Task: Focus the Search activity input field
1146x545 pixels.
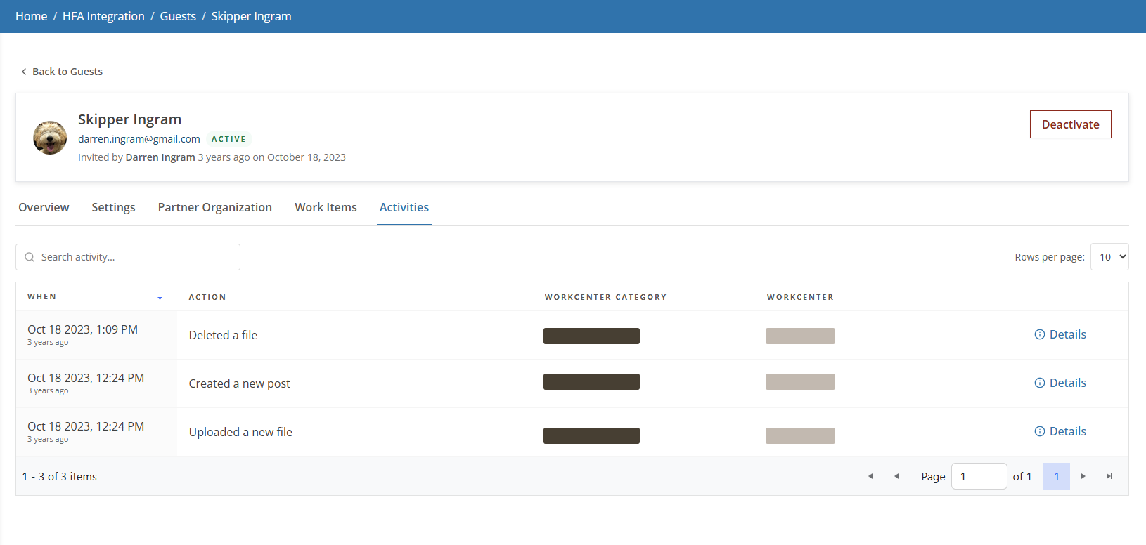Action: pyautogui.click(x=128, y=257)
